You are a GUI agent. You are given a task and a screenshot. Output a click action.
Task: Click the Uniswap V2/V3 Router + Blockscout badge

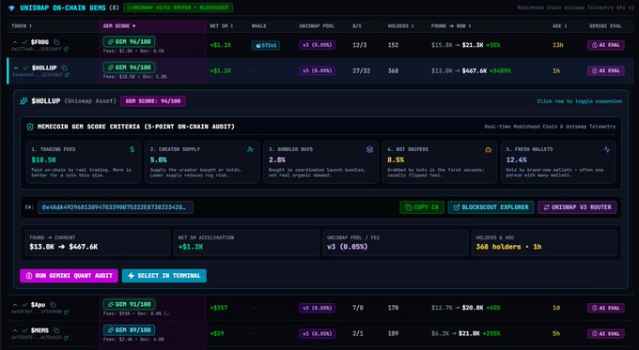click(179, 8)
